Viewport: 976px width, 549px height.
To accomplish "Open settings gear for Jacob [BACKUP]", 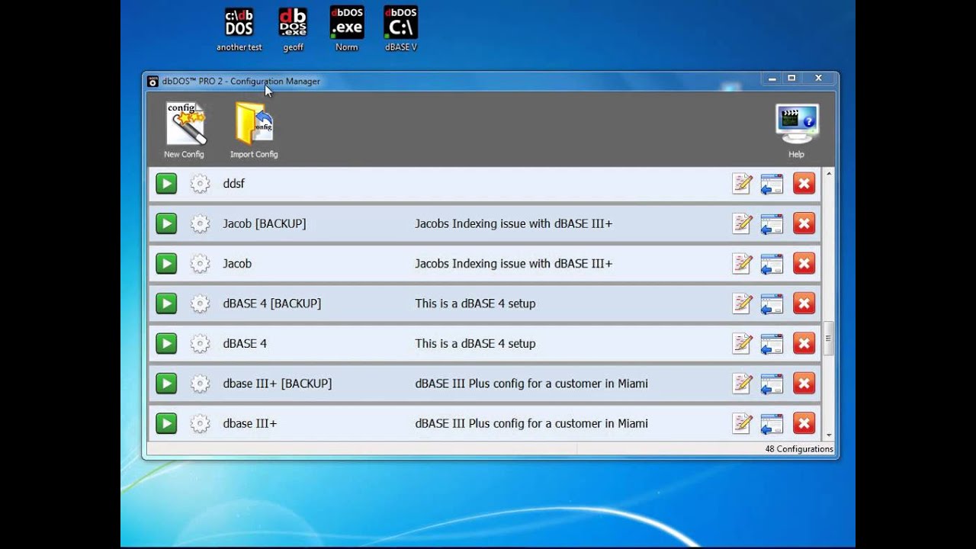I will pos(200,223).
